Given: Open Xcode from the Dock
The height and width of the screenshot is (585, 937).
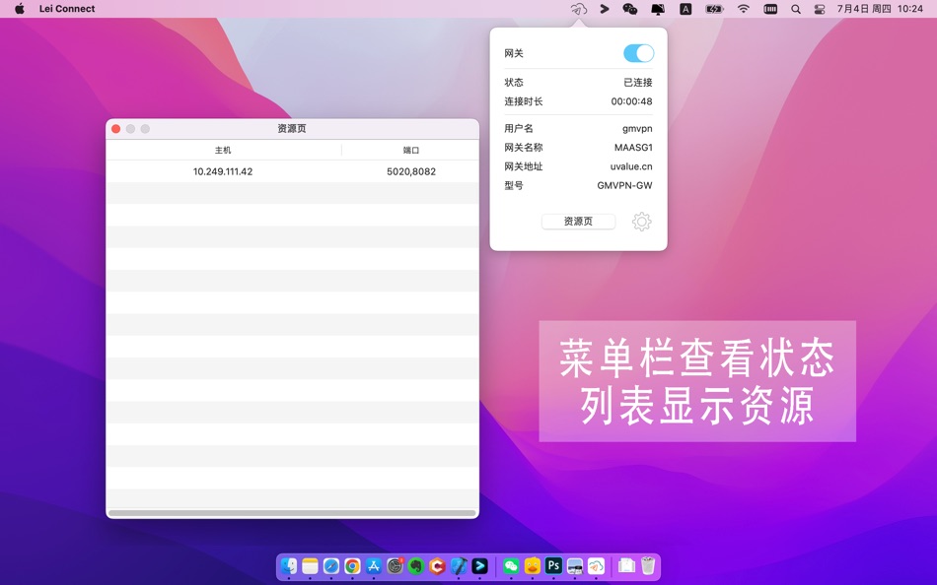Looking at the screenshot, I should point(457,566).
